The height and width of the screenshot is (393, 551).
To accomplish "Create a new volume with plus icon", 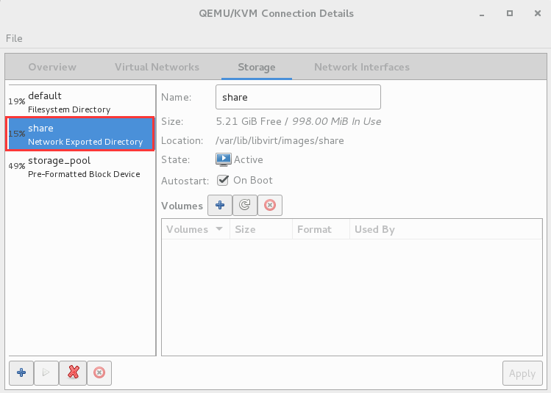I will click(220, 205).
